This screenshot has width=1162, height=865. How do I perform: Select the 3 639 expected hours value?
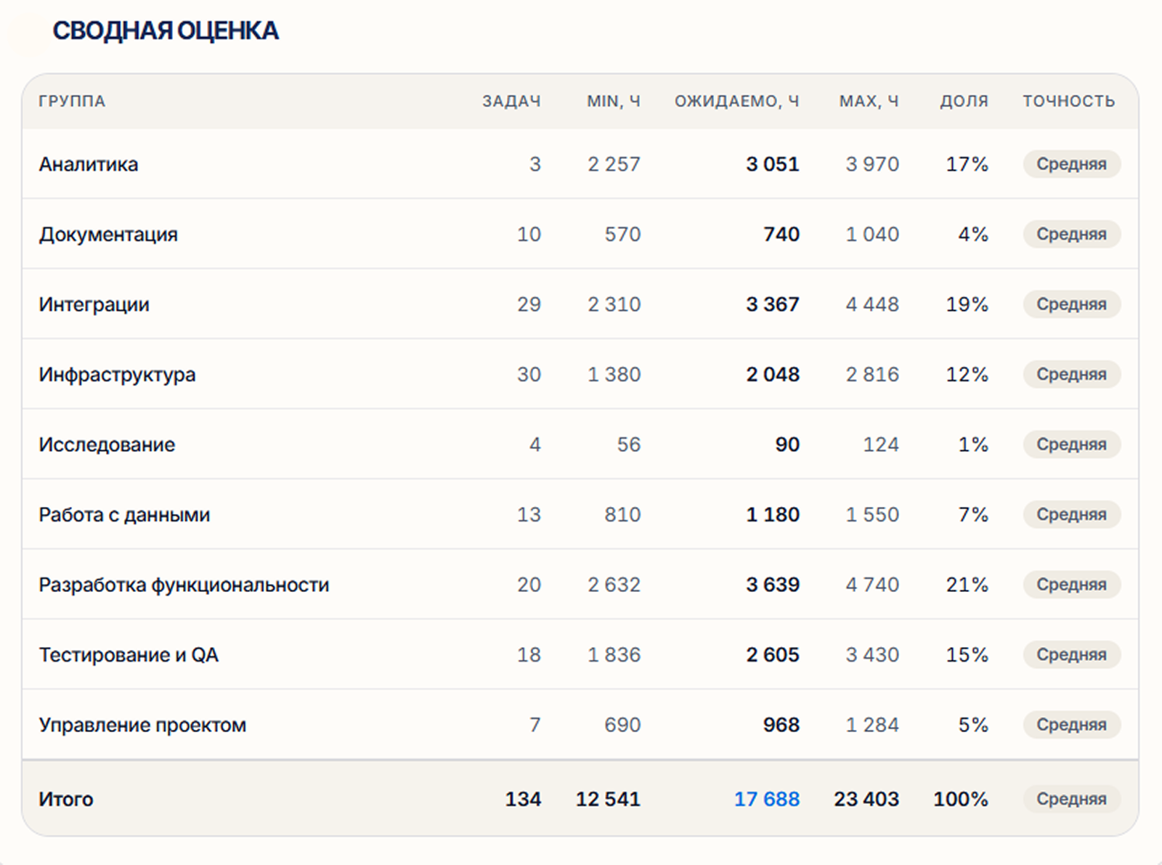(772, 585)
